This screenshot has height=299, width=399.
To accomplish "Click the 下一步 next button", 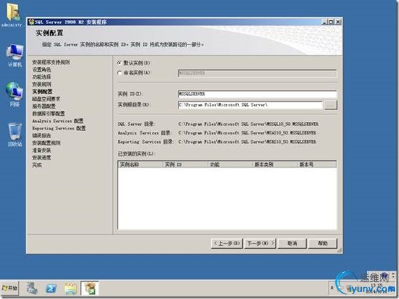I will 260,243.
